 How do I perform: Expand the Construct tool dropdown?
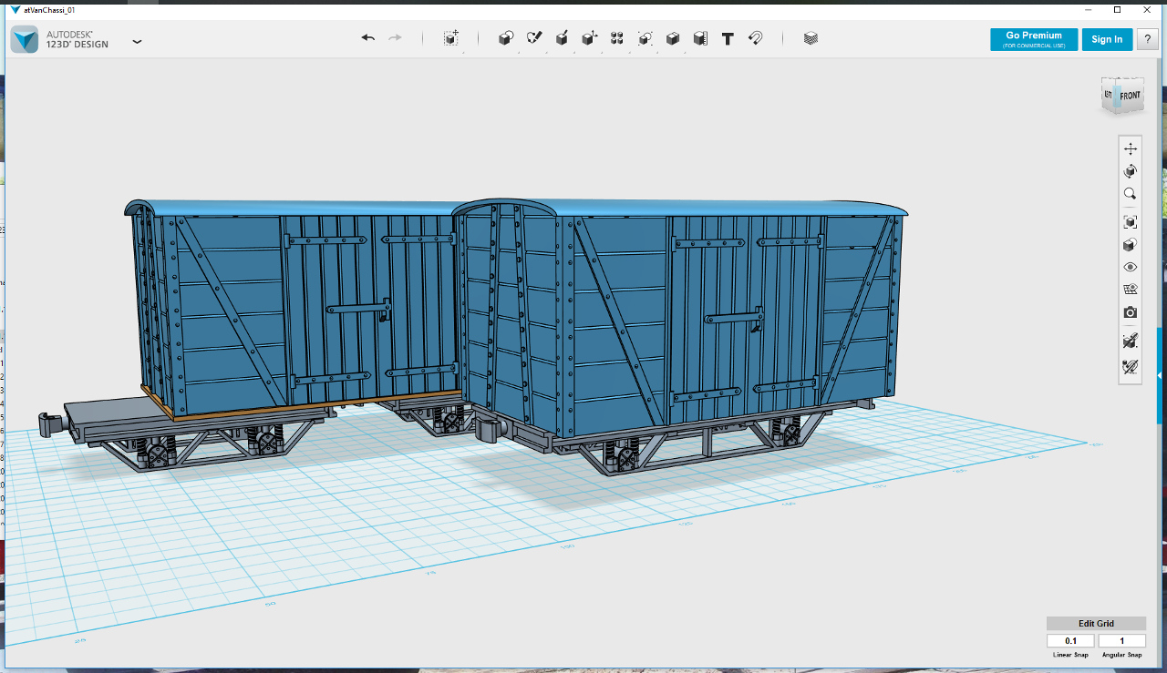click(562, 38)
